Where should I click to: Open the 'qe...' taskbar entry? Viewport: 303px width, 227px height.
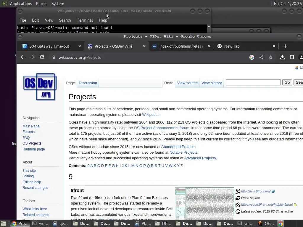(61, 223)
